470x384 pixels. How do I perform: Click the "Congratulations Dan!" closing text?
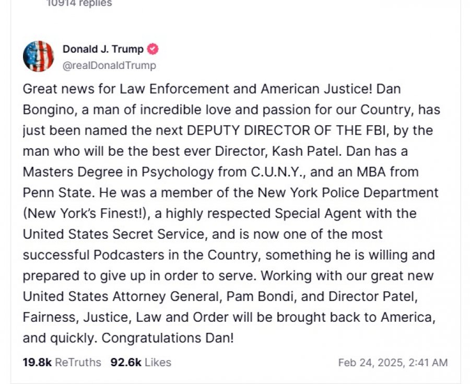[167, 338]
